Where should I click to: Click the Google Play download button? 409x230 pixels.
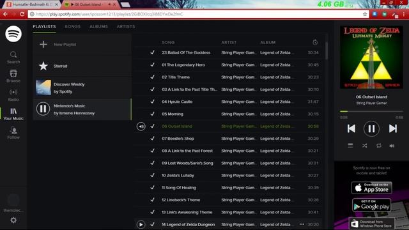coord(371,205)
